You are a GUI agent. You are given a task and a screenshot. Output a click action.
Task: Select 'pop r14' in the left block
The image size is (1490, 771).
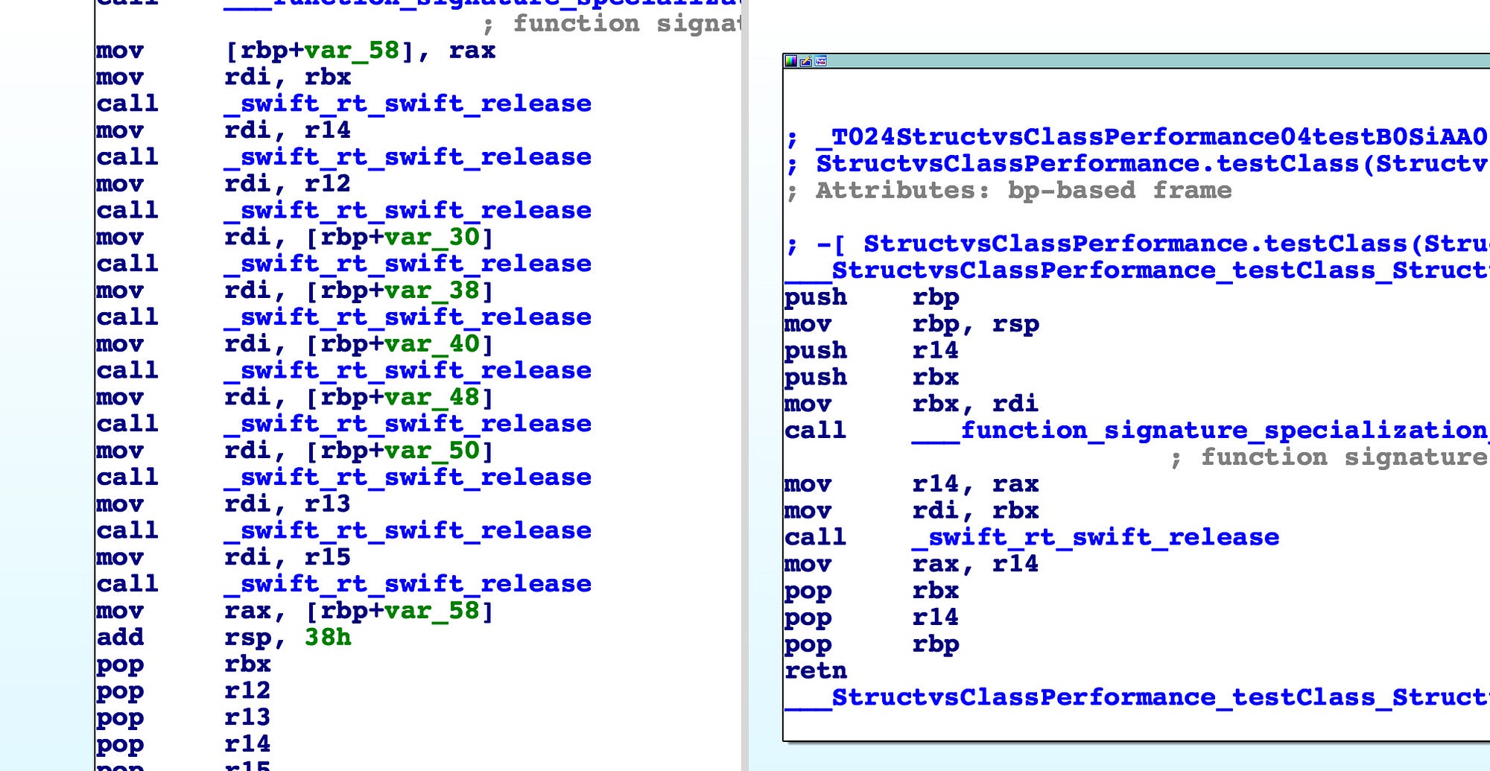click(183, 744)
